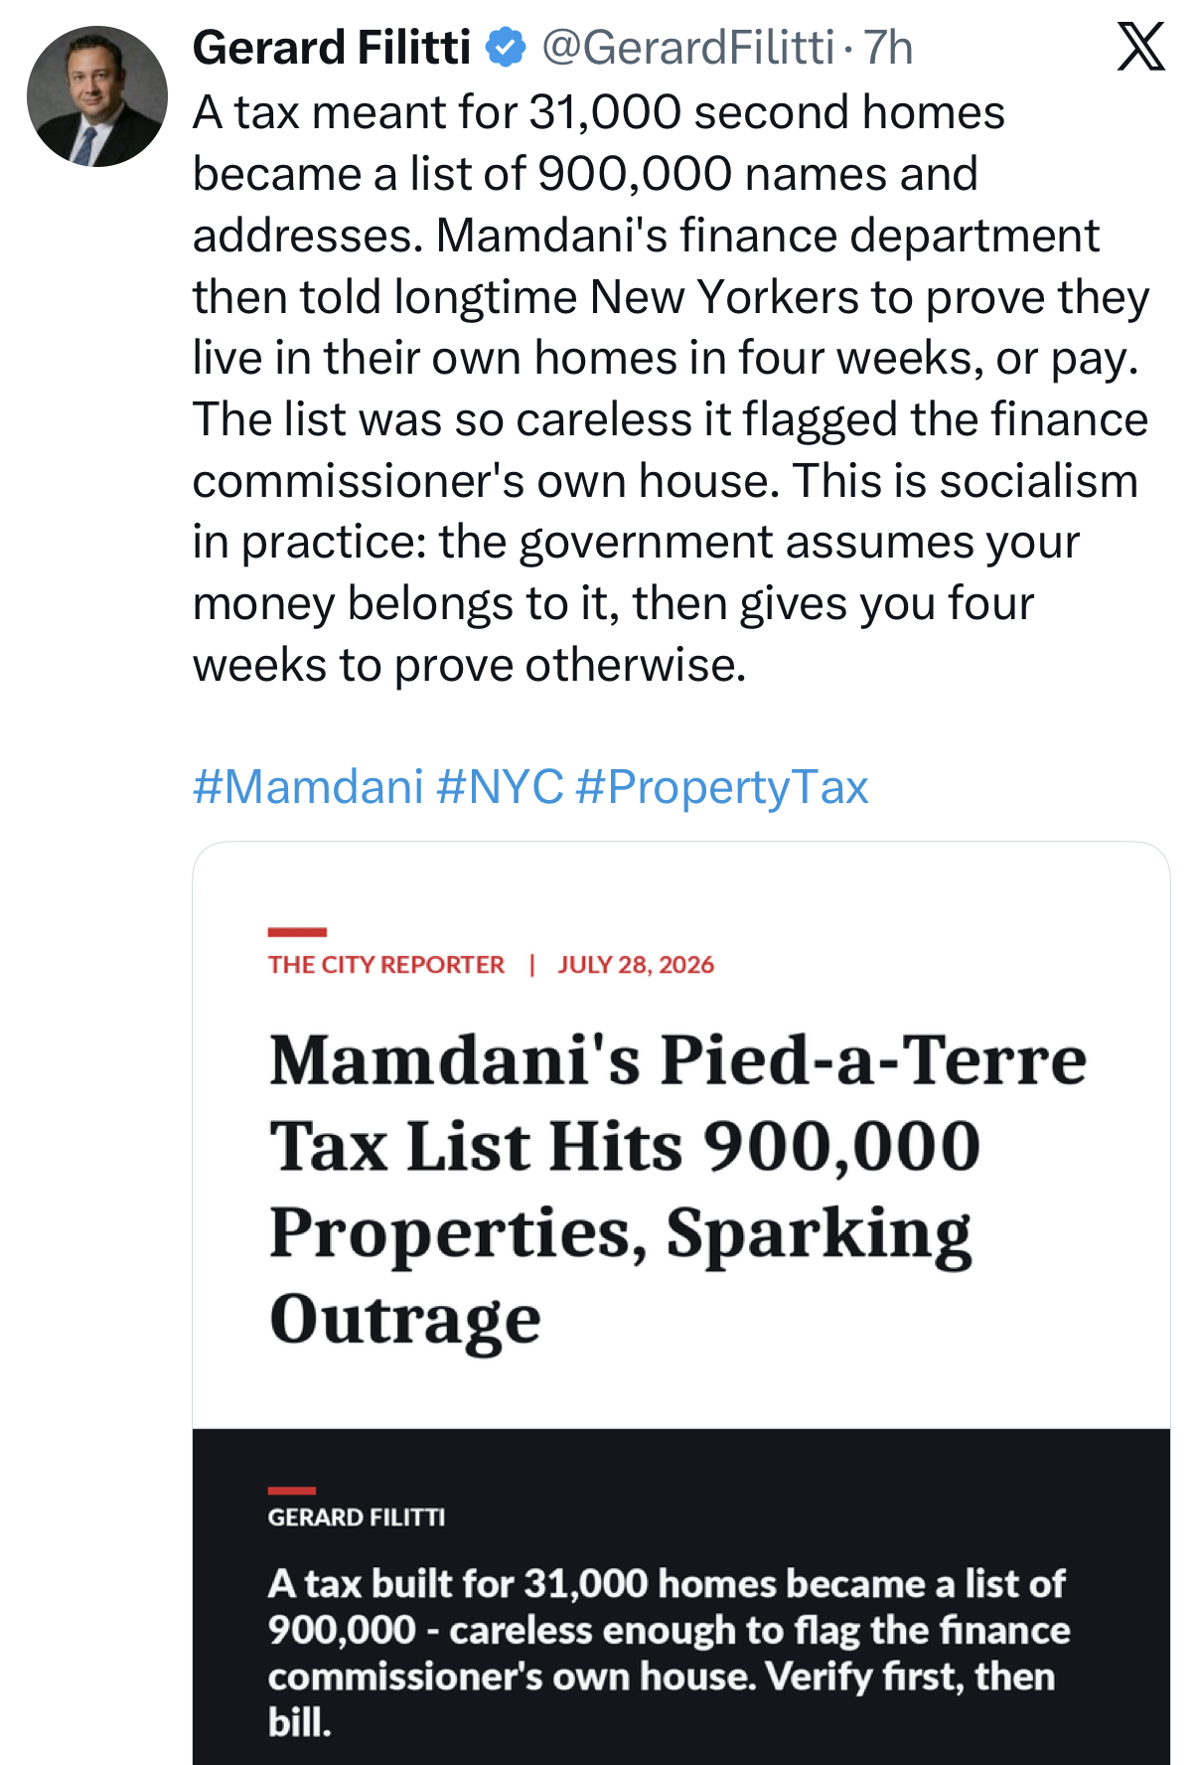Click THE CITY REPORTER source label
This screenshot has width=1198, height=1765.
[x=386, y=965]
